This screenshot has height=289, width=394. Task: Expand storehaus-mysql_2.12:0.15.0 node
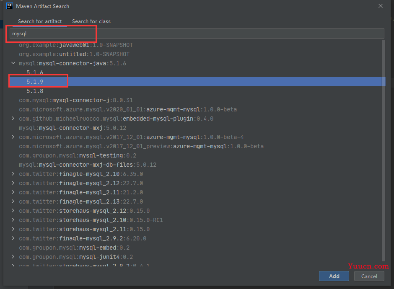13,211
